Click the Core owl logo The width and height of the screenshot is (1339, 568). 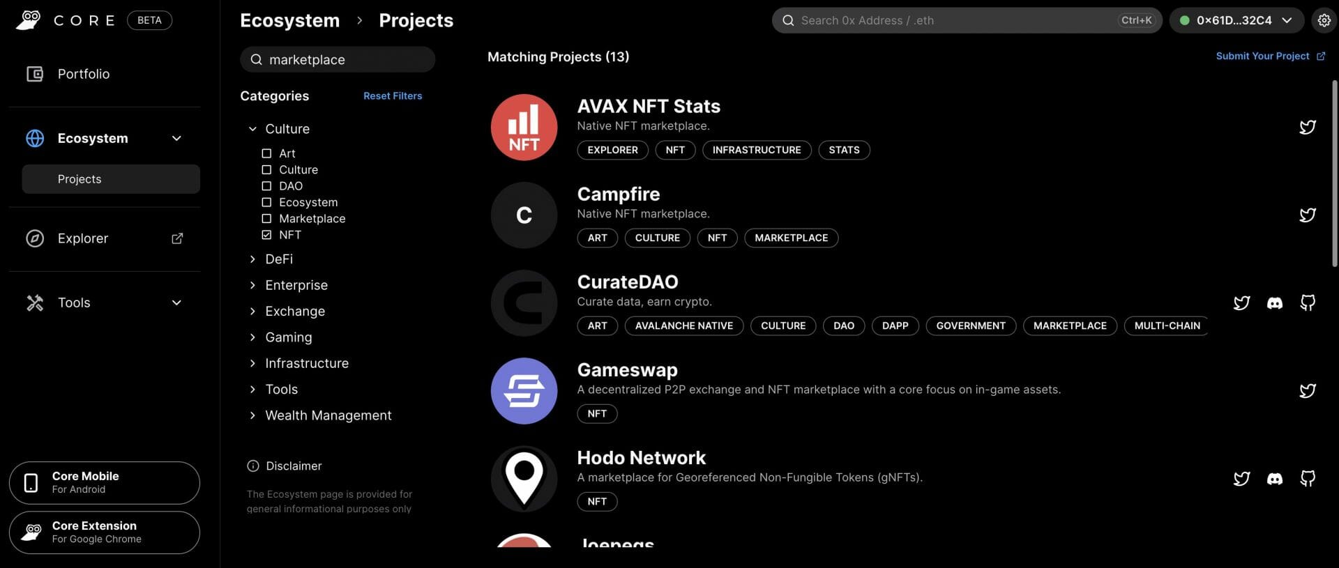[x=29, y=20]
